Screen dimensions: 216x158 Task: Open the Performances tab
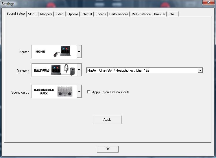click(119, 14)
